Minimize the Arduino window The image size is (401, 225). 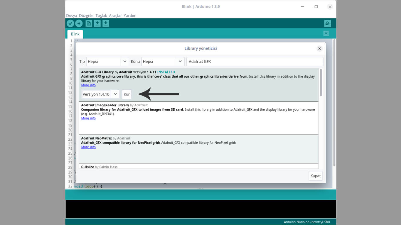302,6
